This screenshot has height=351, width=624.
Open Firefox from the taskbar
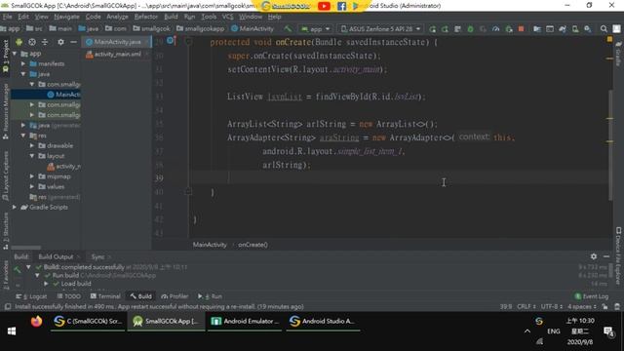36,321
